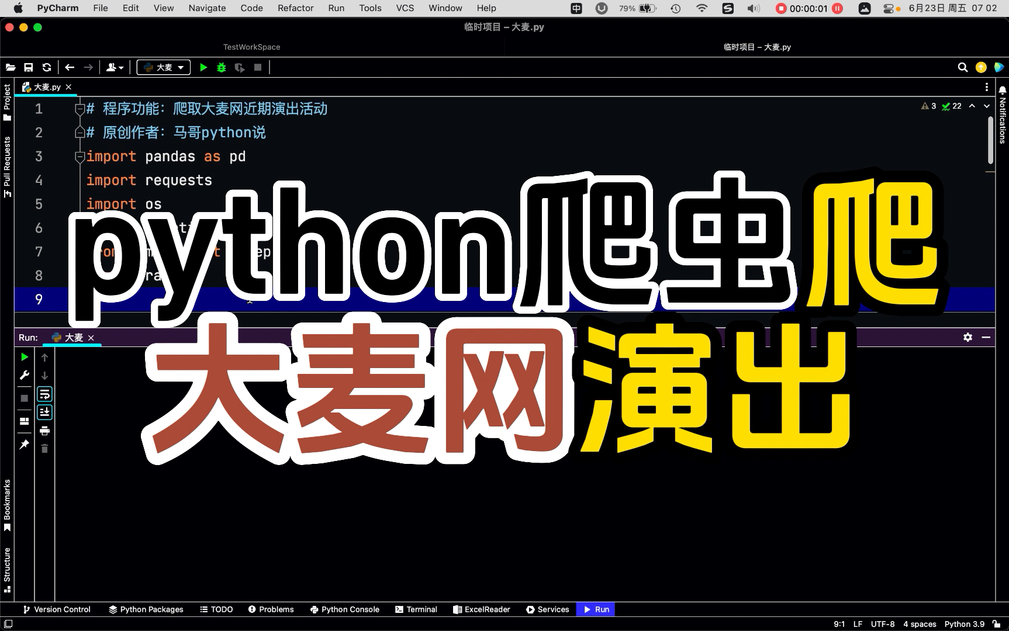Open the editor tabs more-options menu
Screen dimensions: 1009x631
coord(987,87)
